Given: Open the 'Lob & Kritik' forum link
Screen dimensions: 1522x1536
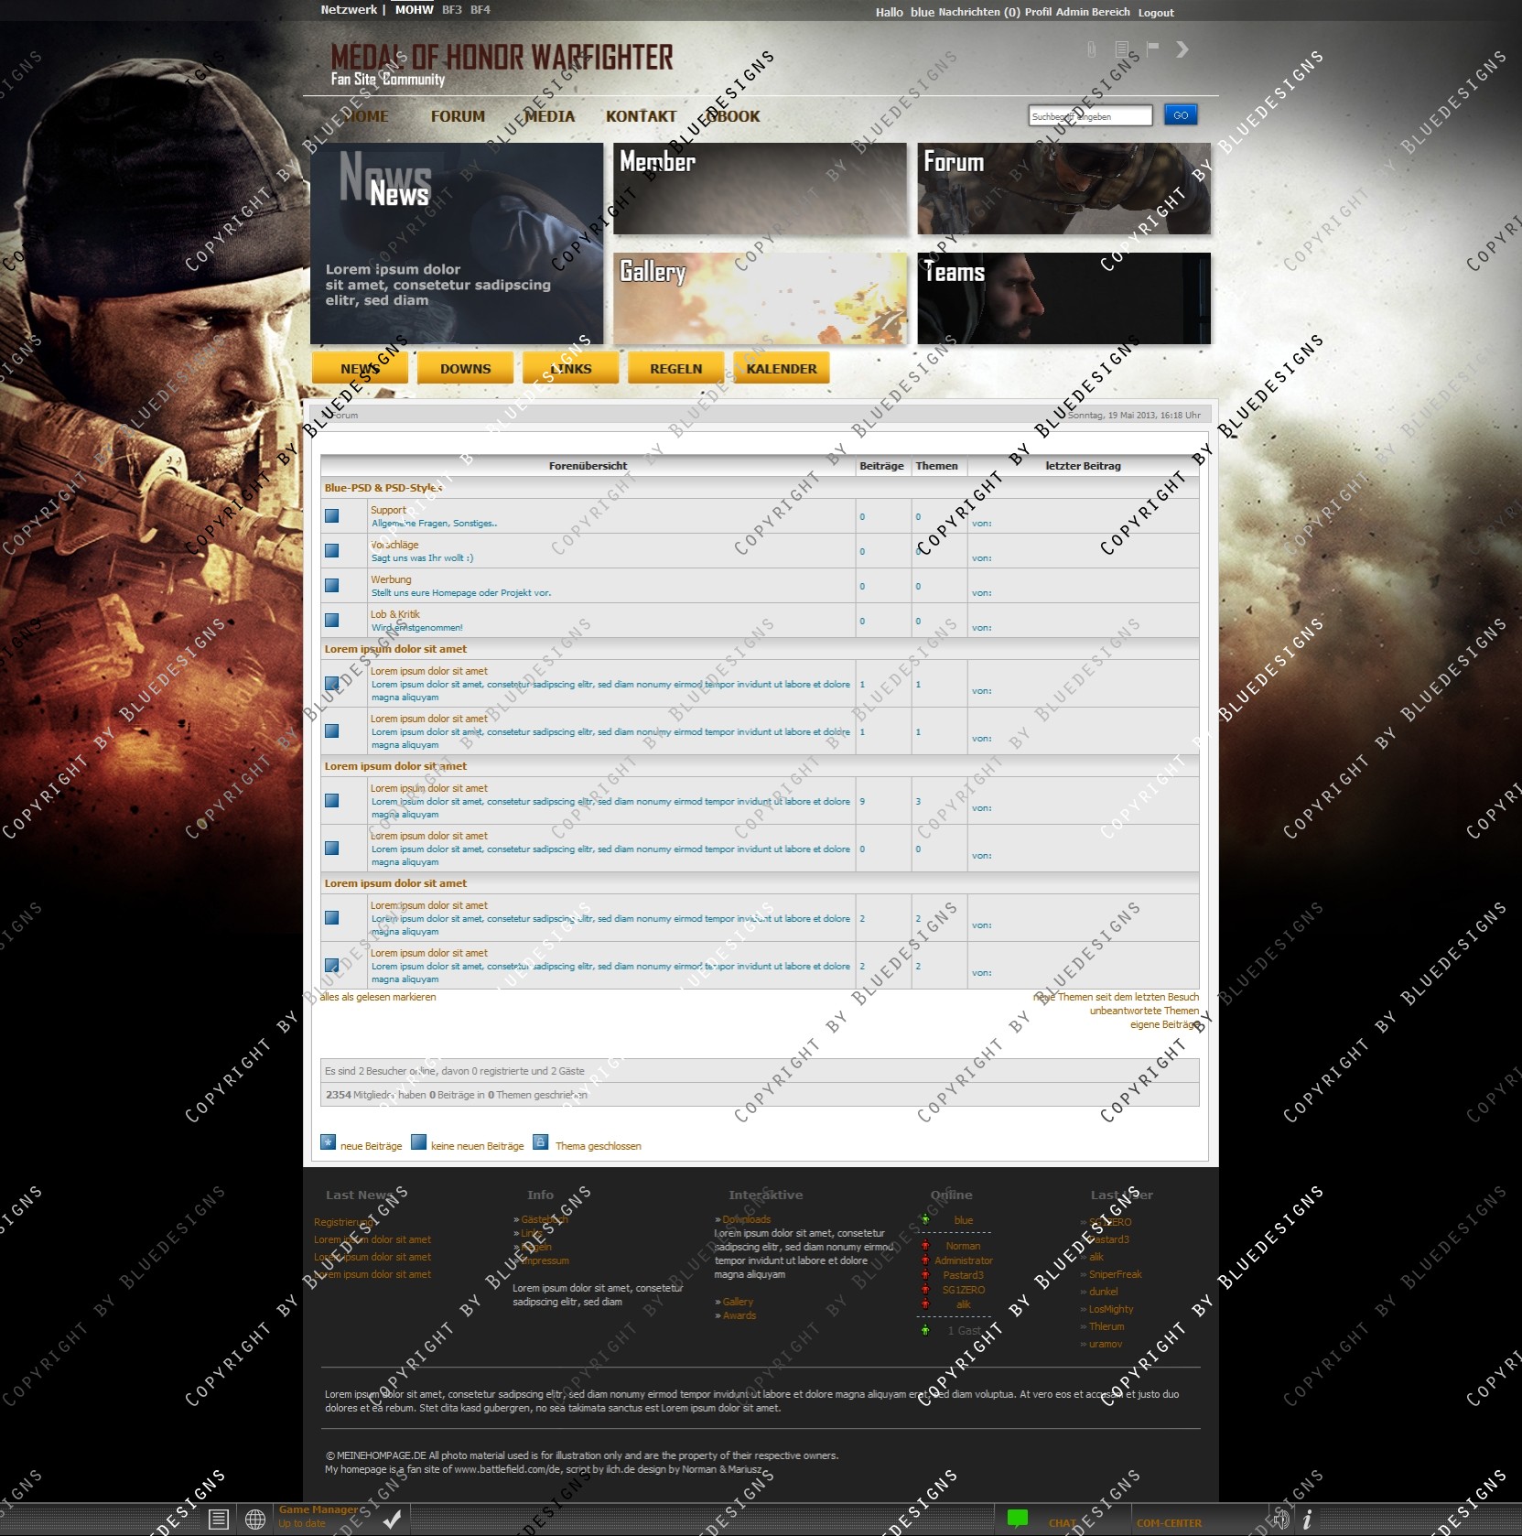Looking at the screenshot, I should (395, 614).
